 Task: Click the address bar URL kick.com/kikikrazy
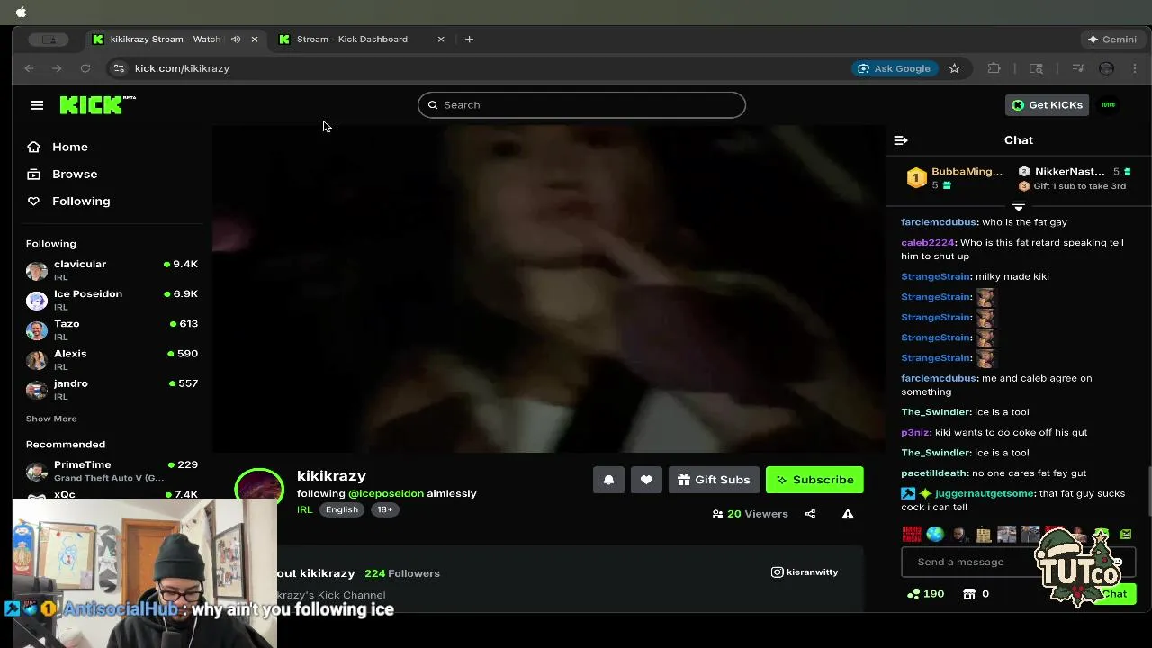[x=182, y=68]
